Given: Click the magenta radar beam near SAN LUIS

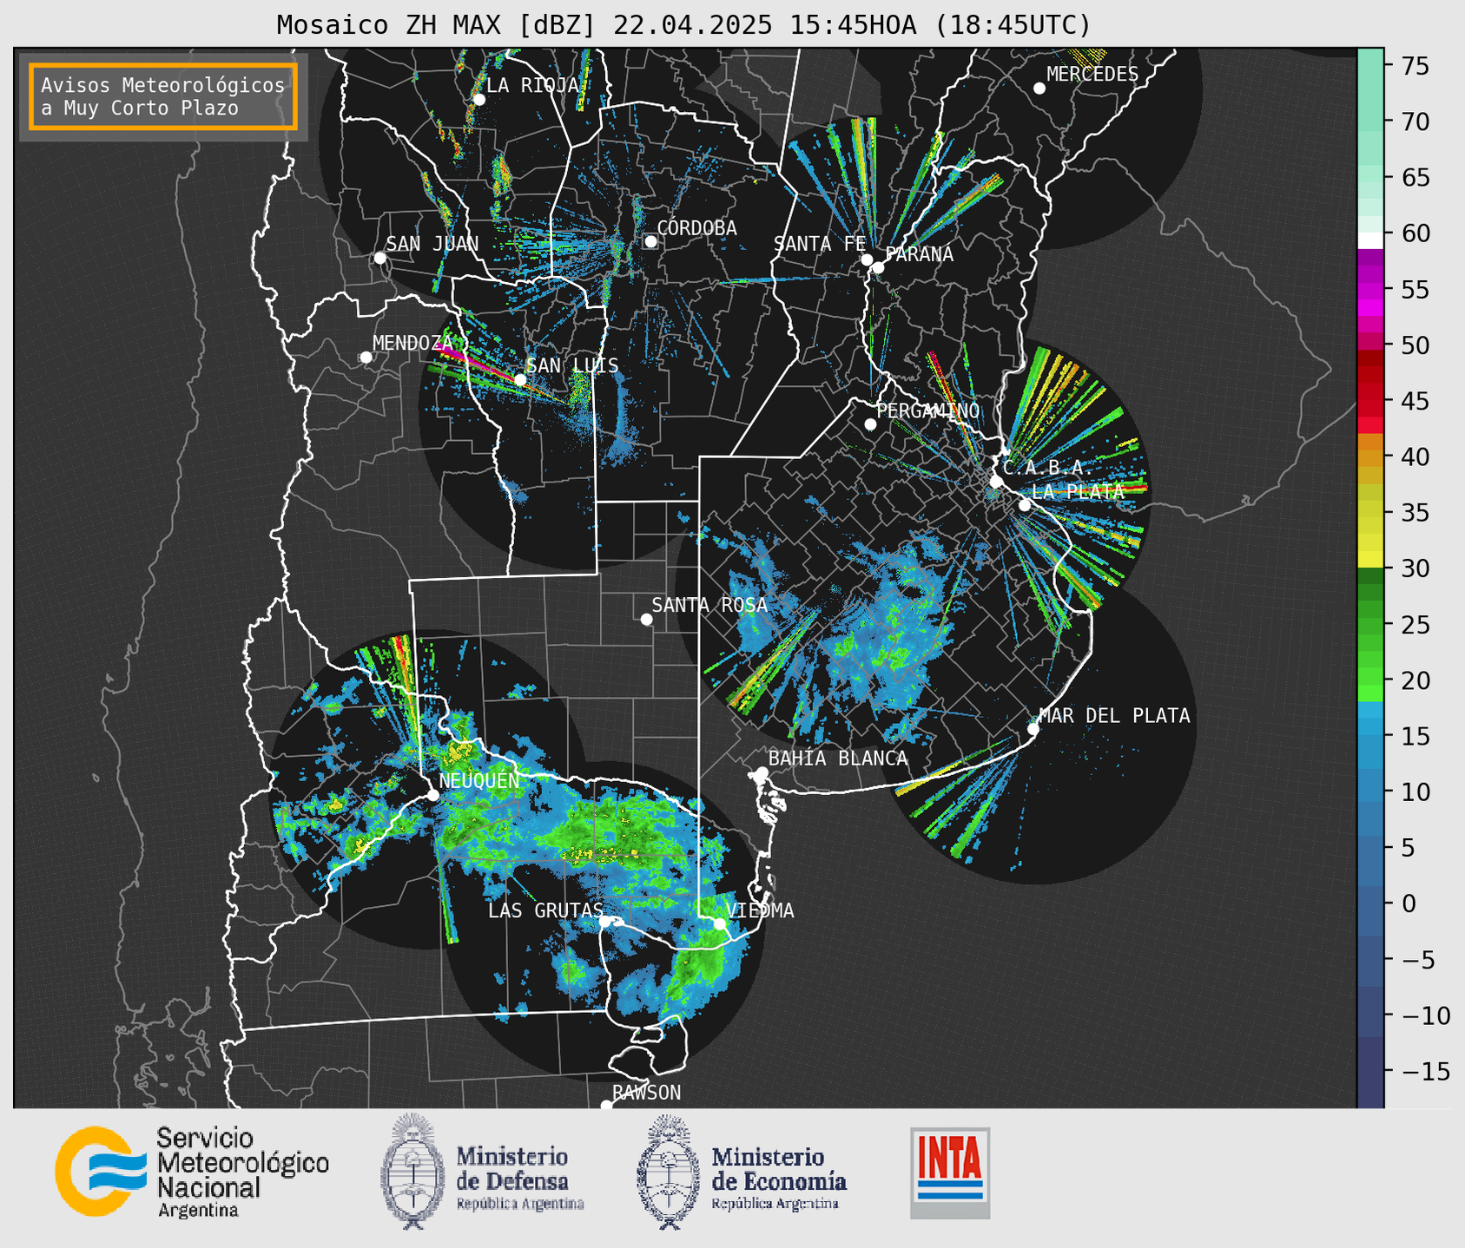Looking at the screenshot, I should pos(478,362).
